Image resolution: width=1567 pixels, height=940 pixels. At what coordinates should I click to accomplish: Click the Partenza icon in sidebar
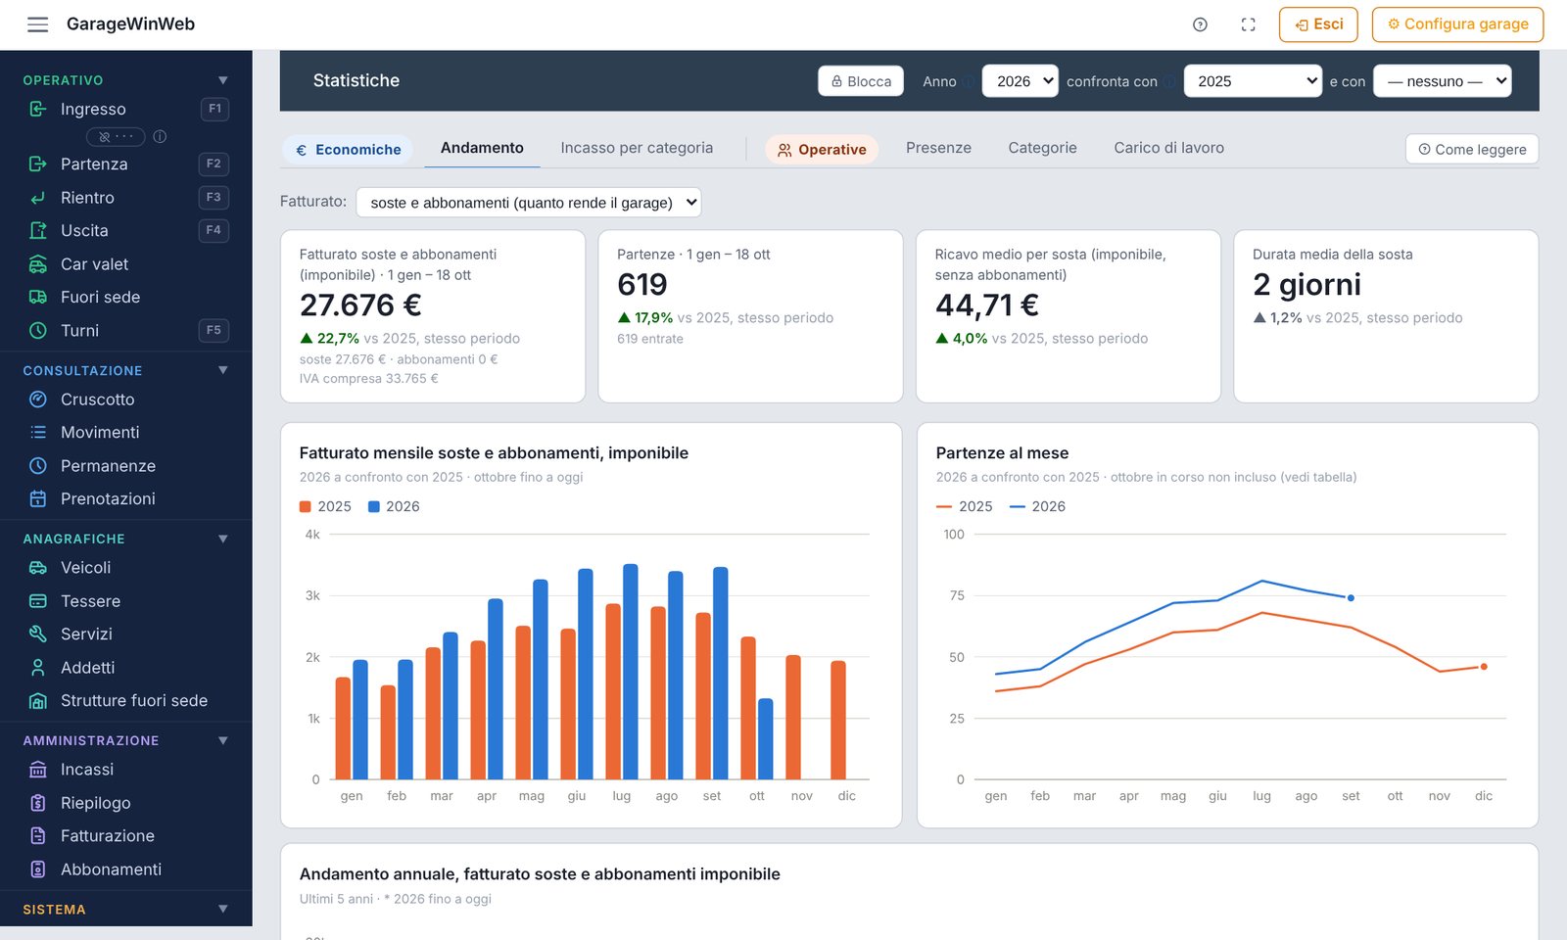coord(38,164)
